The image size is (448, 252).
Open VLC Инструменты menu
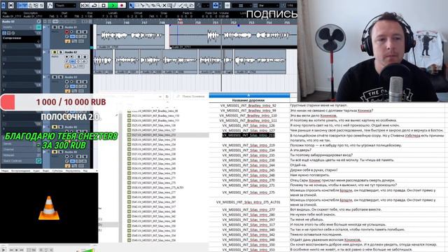point(73,171)
